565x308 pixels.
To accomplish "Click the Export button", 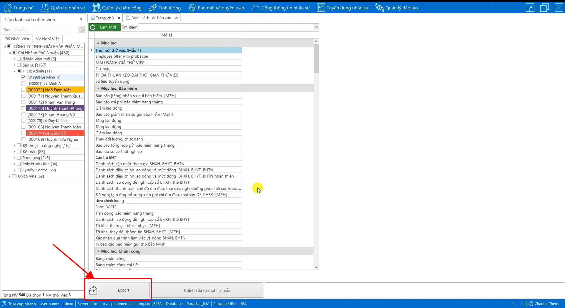I will click(119, 290).
